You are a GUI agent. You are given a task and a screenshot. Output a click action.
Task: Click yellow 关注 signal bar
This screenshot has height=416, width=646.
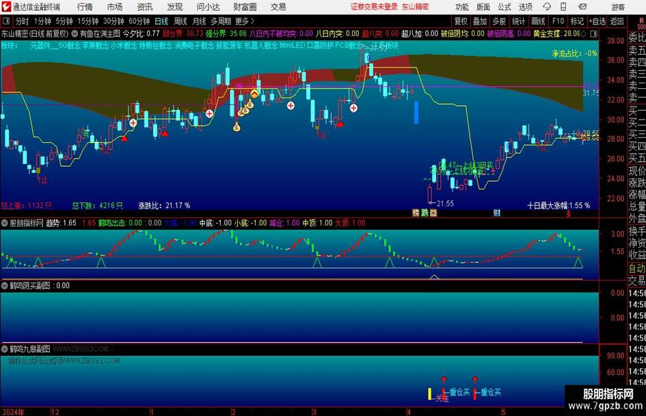(x=430, y=393)
